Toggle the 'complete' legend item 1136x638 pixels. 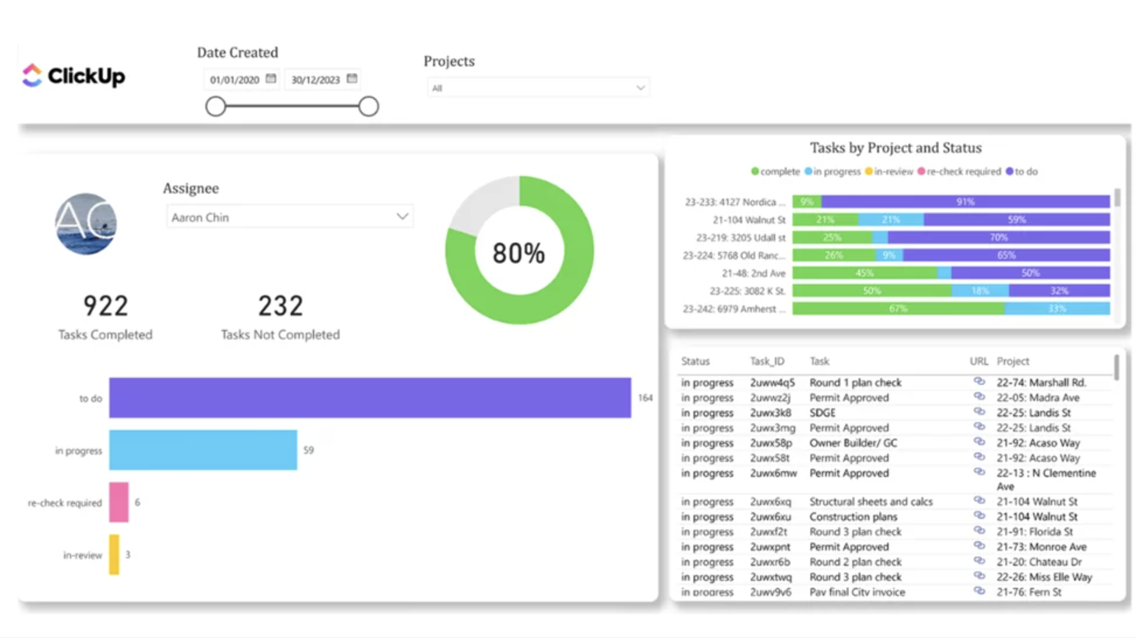(x=775, y=171)
